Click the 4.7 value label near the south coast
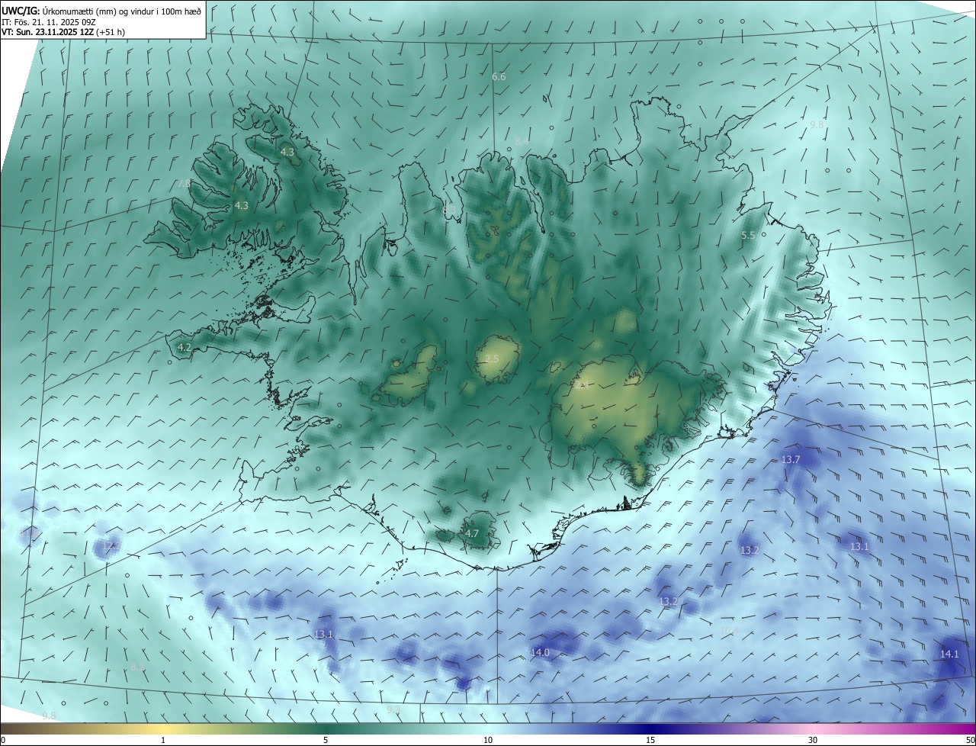This screenshot has height=746, width=976. pyautogui.click(x=472, y=533)
